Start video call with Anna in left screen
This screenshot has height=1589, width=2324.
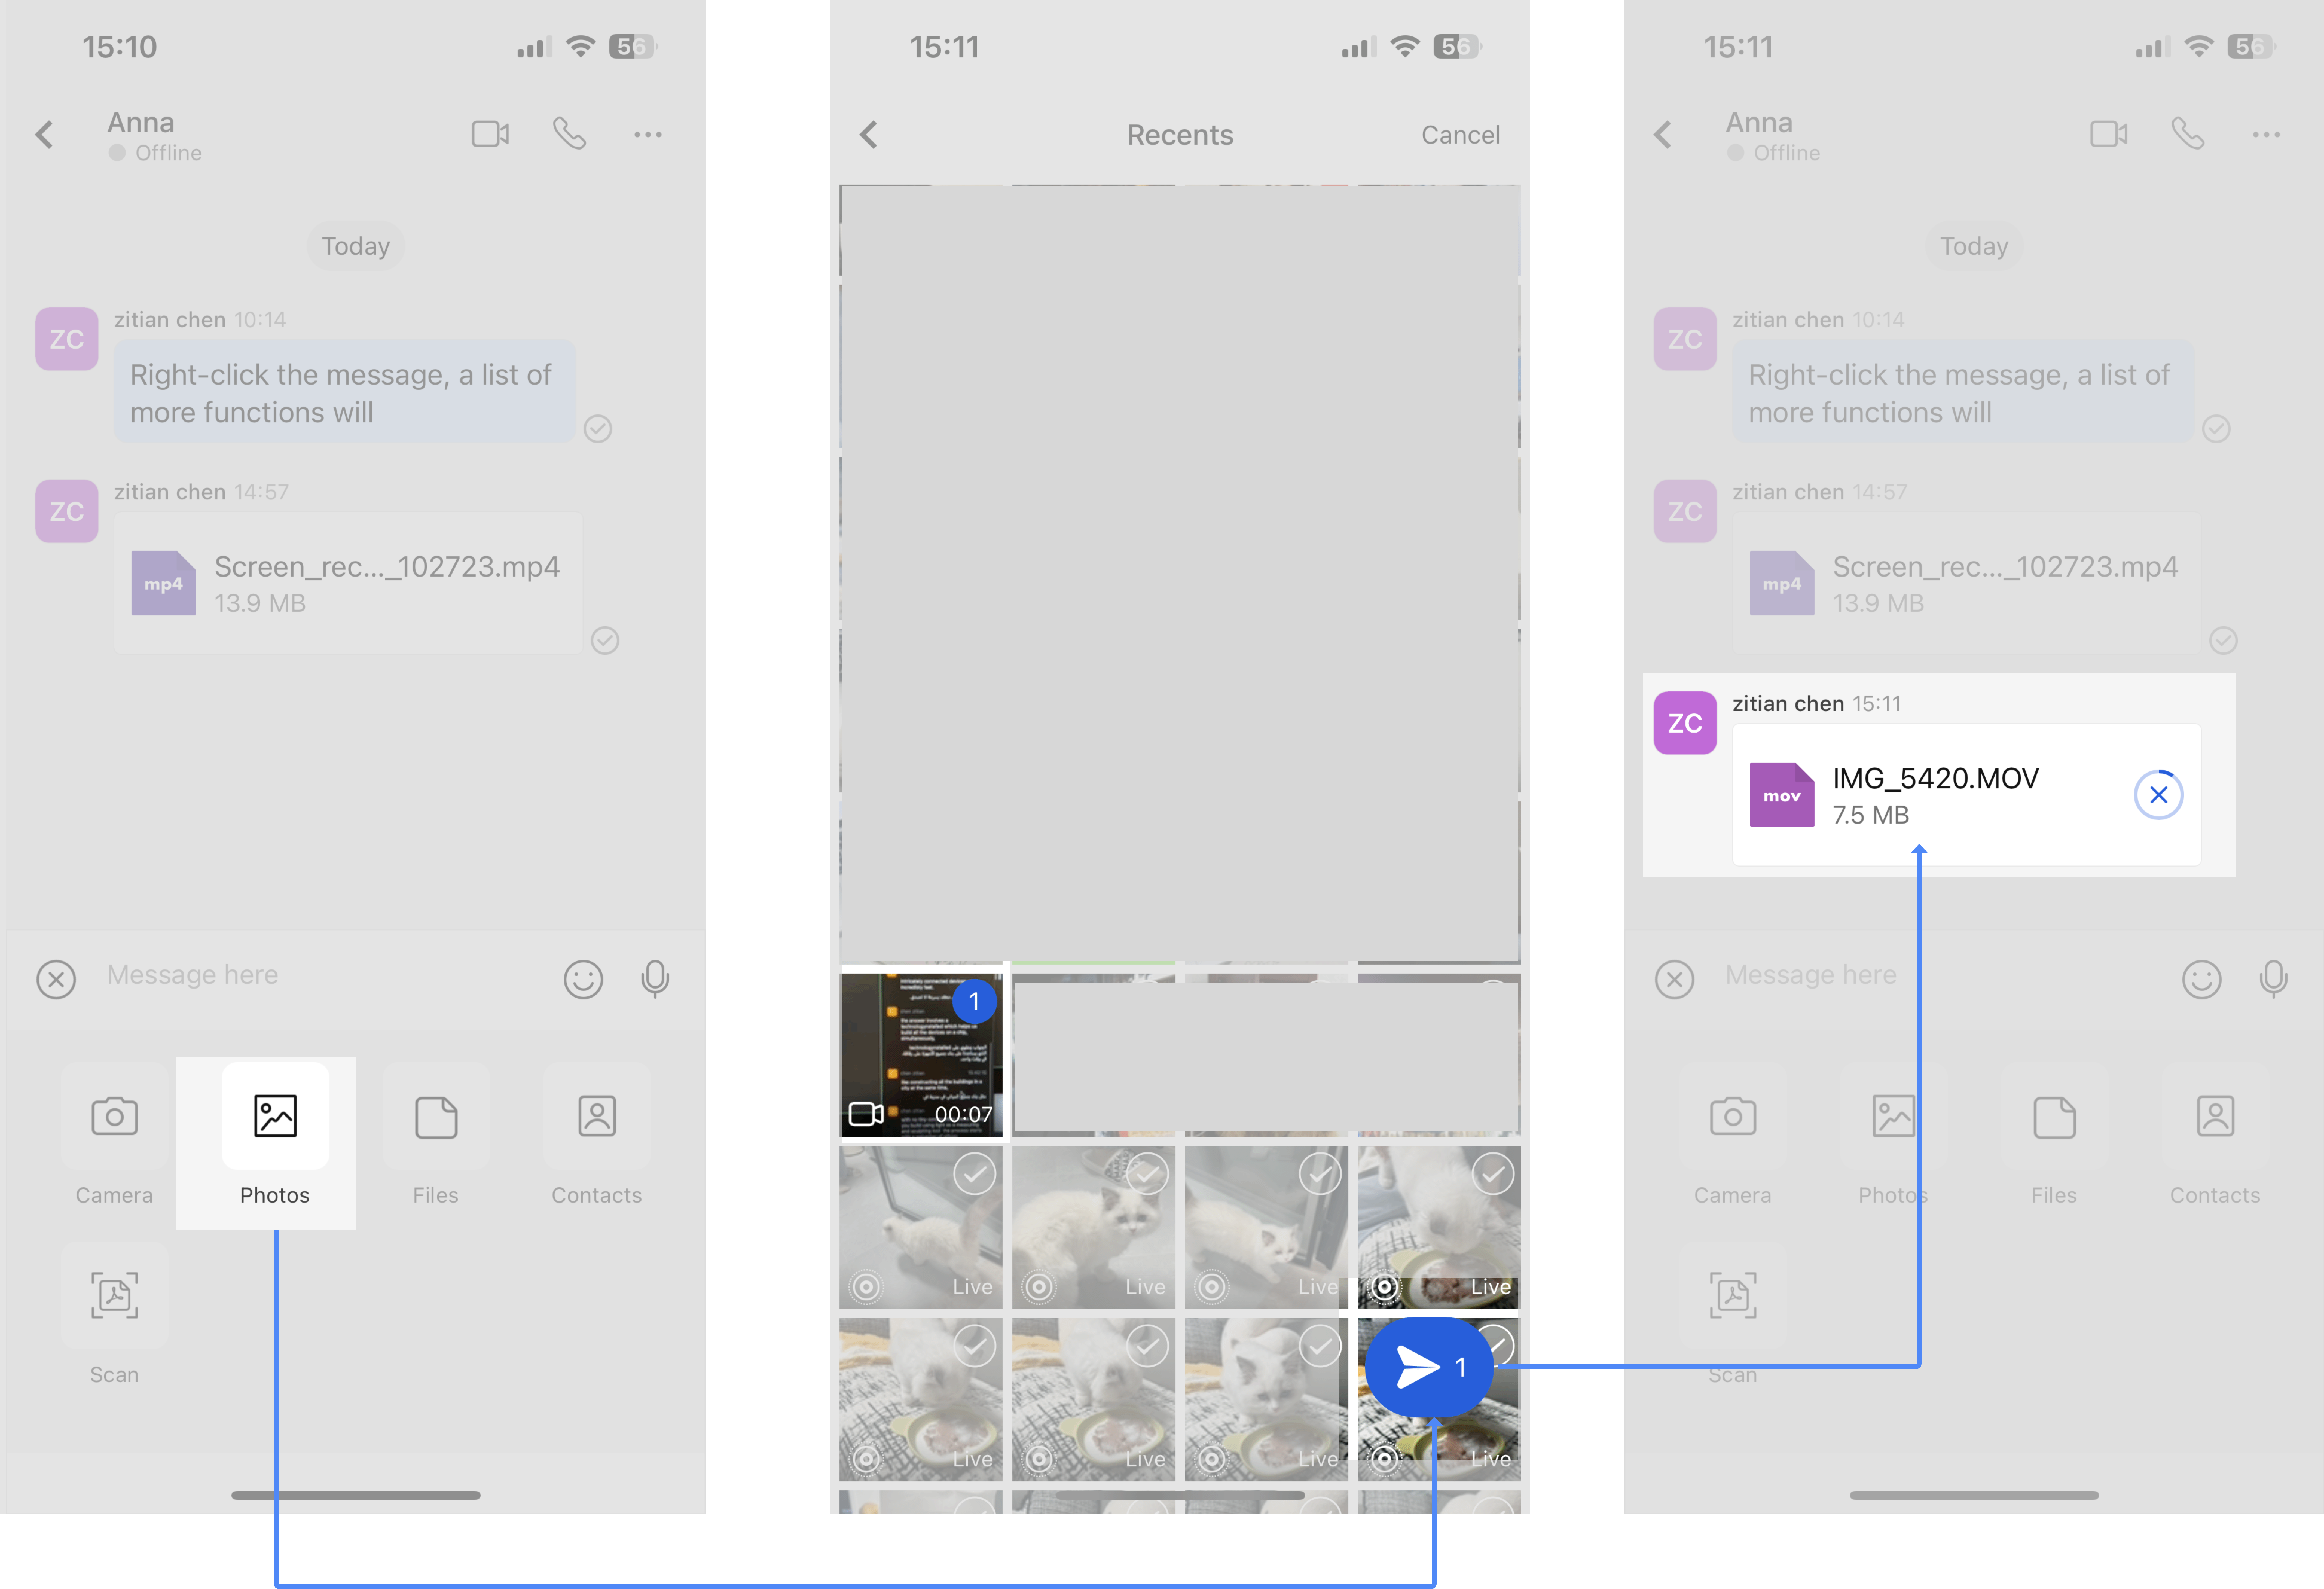pos(490,134)
